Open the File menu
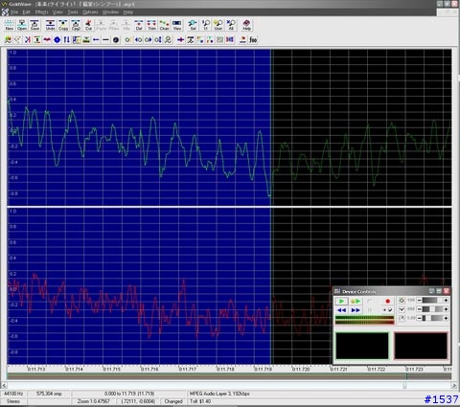 (14, 12)
